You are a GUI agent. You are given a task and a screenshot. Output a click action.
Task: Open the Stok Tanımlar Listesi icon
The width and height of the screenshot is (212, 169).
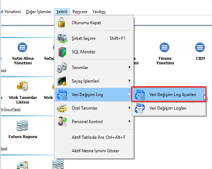coord(22,86)
